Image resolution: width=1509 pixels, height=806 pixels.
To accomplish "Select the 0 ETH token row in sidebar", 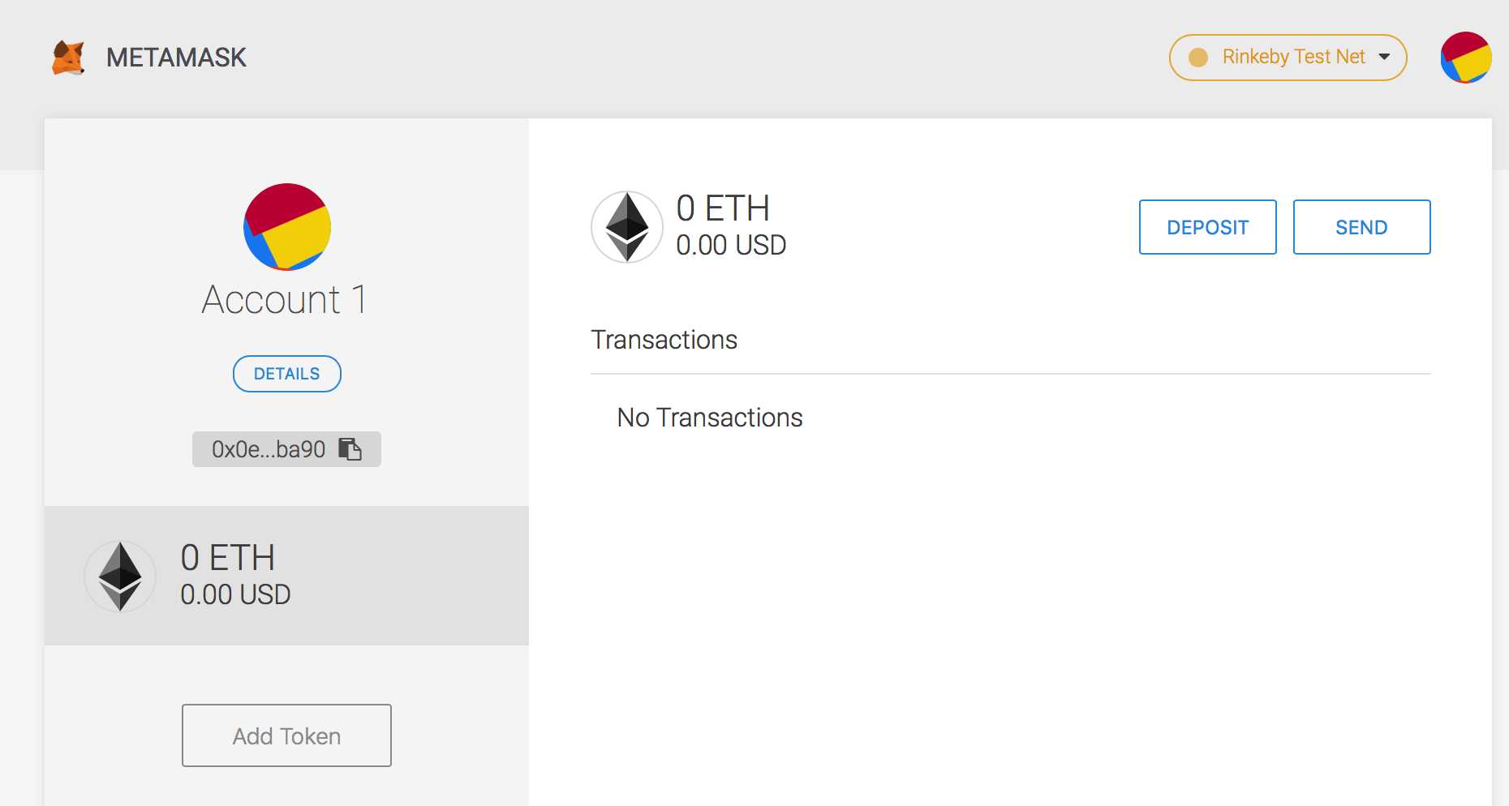I will (x=286, y=576).
